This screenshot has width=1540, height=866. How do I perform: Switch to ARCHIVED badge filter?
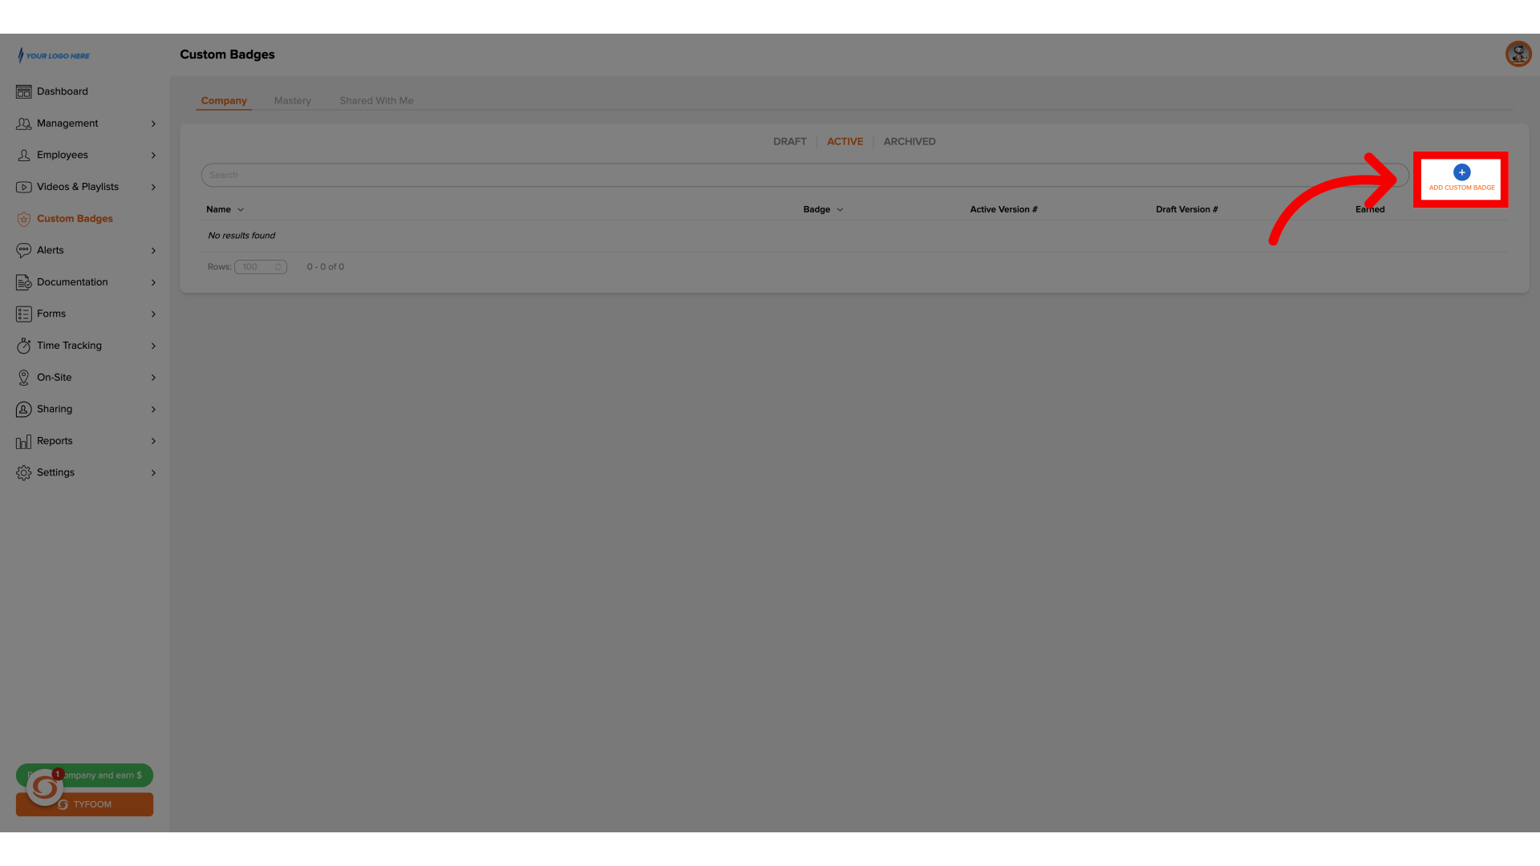click(x=909, y=142)
